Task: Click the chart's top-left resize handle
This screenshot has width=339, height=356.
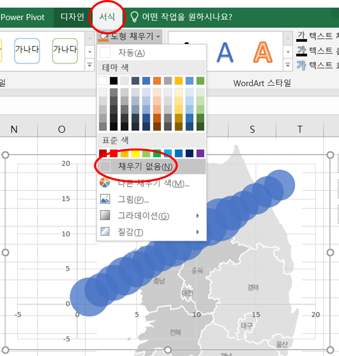Action: pos(6,155)
